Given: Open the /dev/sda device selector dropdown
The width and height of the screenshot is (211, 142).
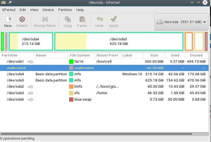Looking at the screenshot, I should pos(181,22).
